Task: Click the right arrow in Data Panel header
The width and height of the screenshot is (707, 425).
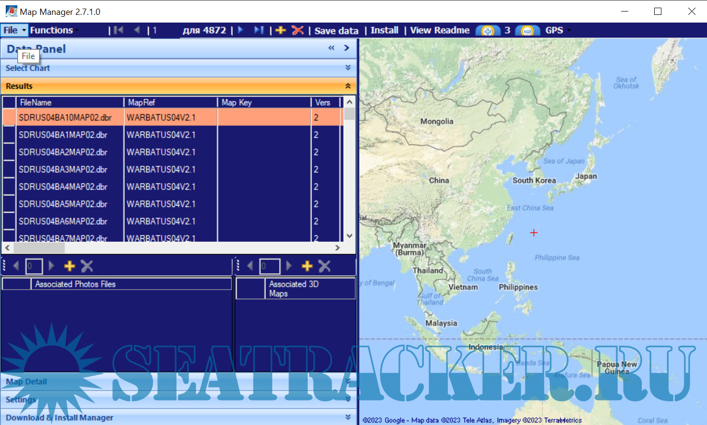Action: click(x=347, y=48)
